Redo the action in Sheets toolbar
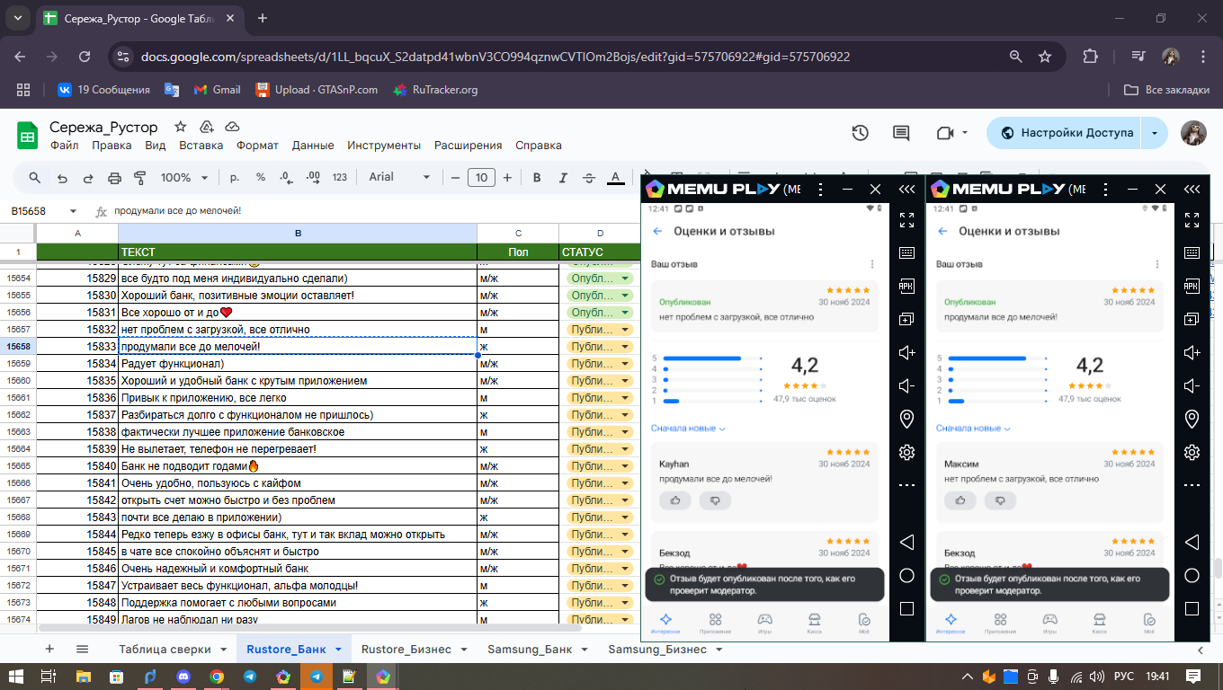This screenshot has width=1223, height=690. [88, 177]
